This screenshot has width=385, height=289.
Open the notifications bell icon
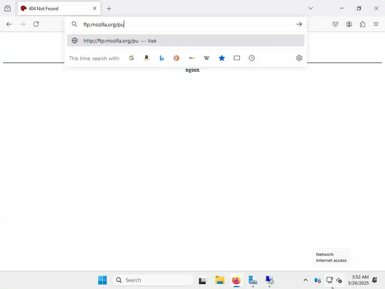pos(375,280)
